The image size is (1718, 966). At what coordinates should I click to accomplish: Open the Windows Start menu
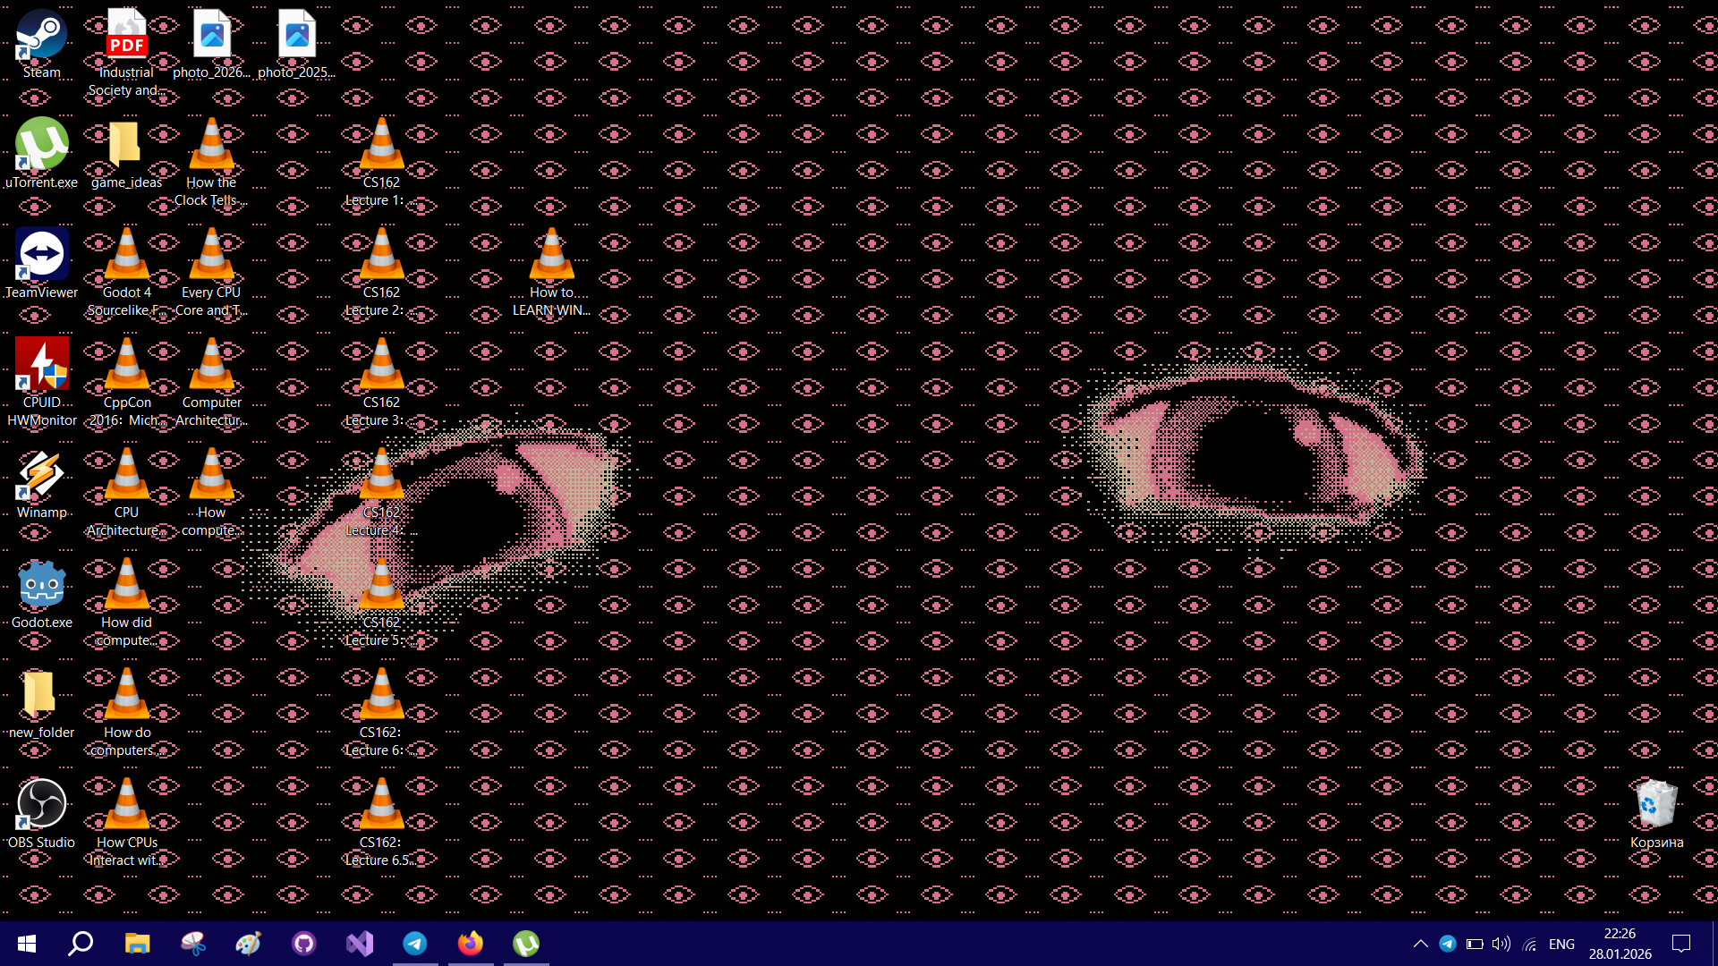click(27, 944)
